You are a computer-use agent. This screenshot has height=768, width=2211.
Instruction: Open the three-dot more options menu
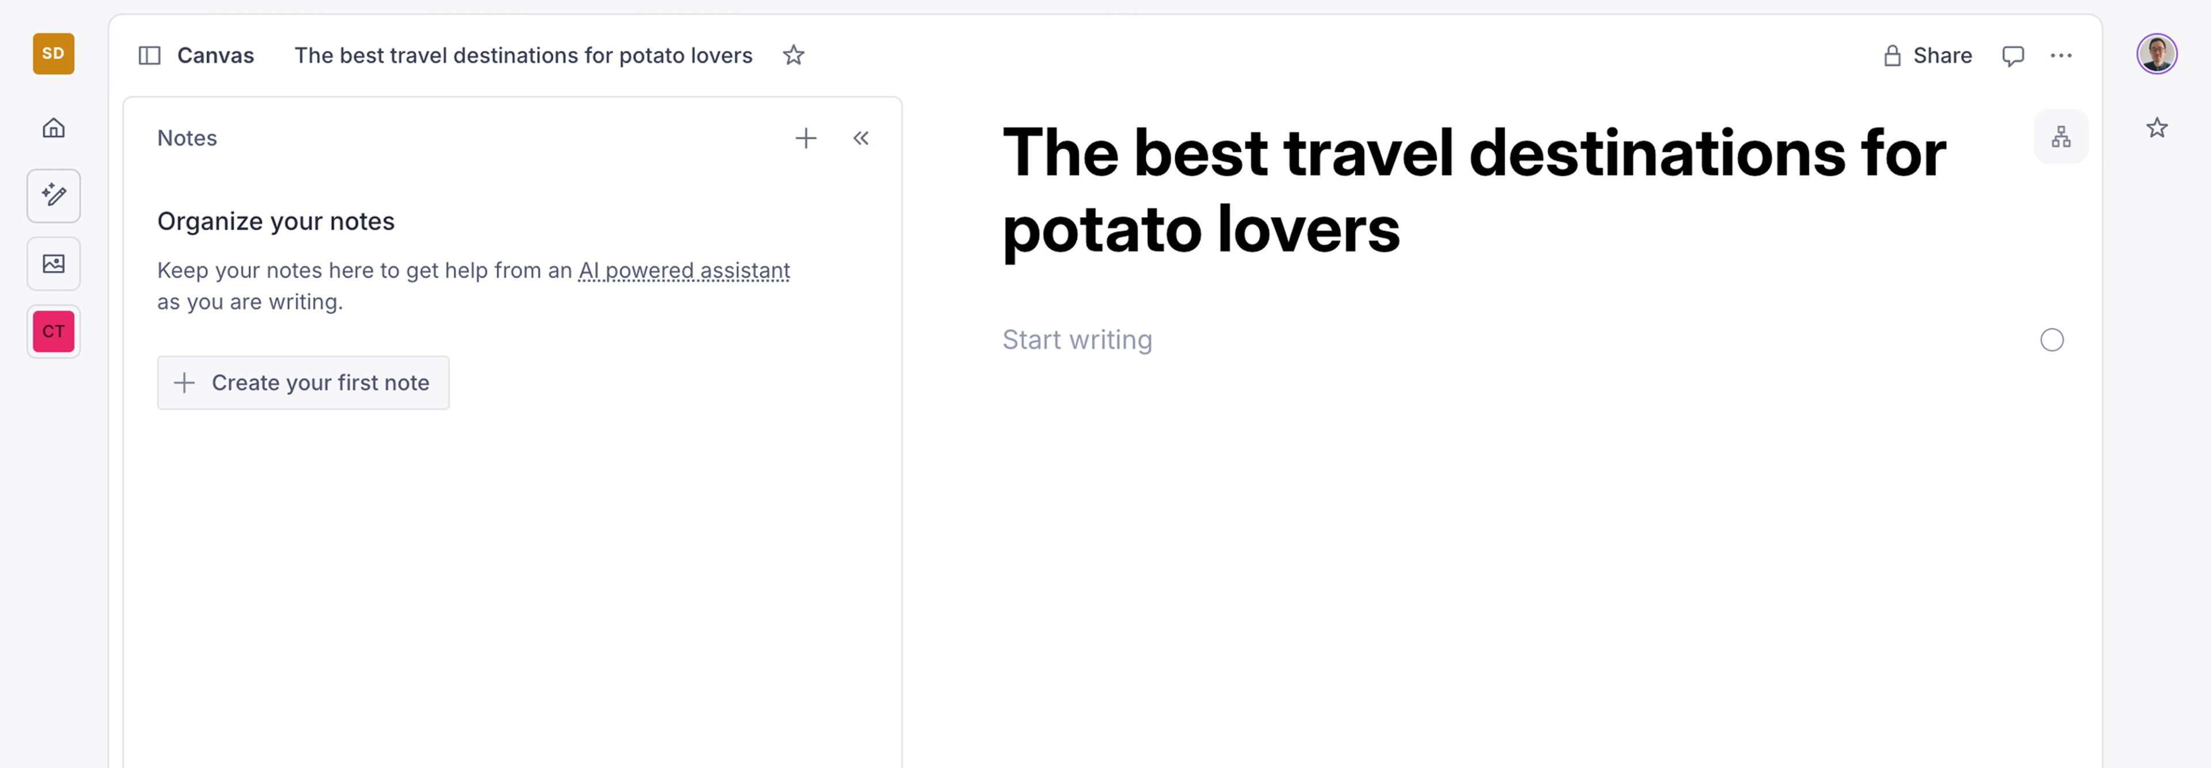[2061, 56]
